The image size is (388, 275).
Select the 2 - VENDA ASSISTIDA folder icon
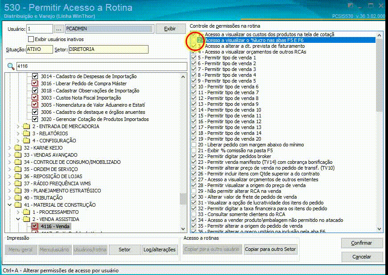tap(26, 220)
